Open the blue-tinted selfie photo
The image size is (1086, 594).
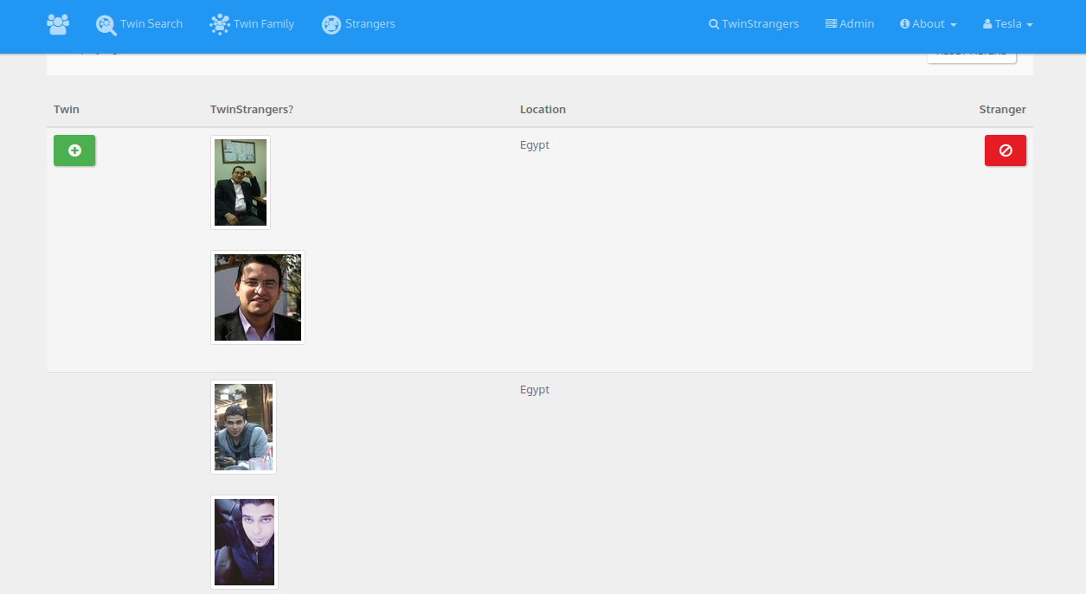(x=244, y=542)
